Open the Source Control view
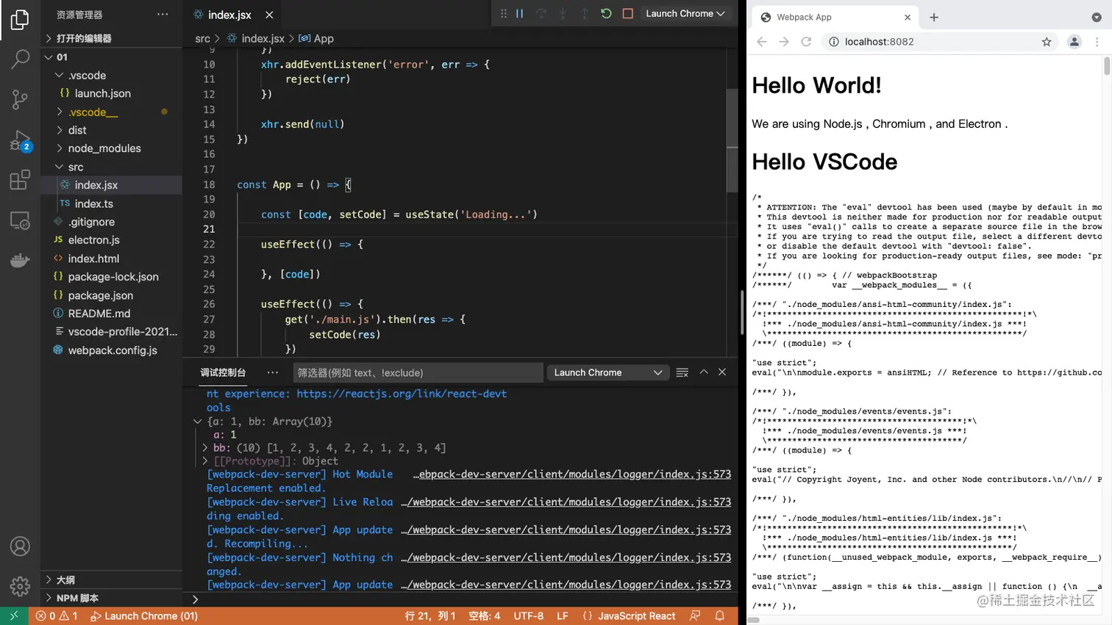The image size is (1112, 625). [x=20, y=100]
